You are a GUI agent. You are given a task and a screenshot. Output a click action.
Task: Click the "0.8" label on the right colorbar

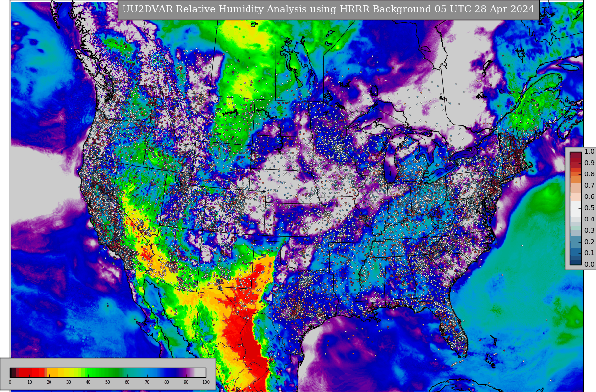pyautogui.click(x=589, y=174)
